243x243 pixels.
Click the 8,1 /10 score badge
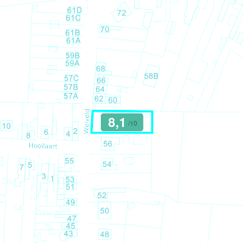(x=122, y=122)
